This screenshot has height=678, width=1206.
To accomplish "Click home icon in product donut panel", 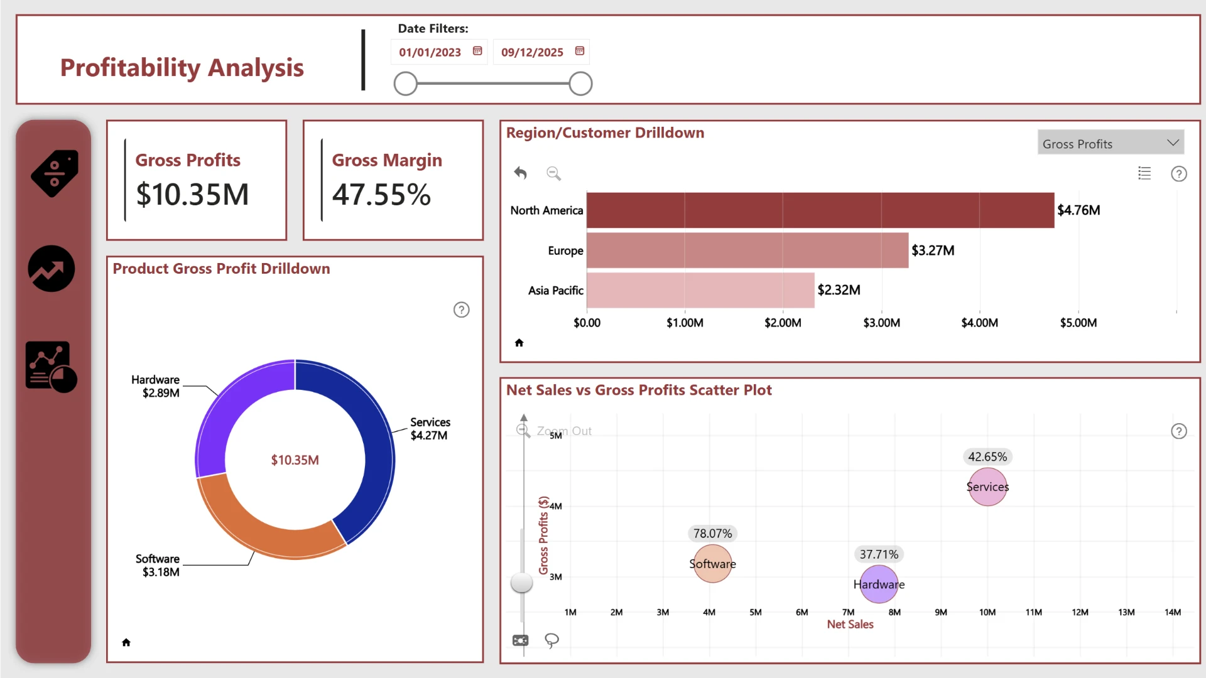I will 126,642.
